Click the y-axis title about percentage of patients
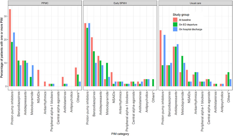 point(2,47)
